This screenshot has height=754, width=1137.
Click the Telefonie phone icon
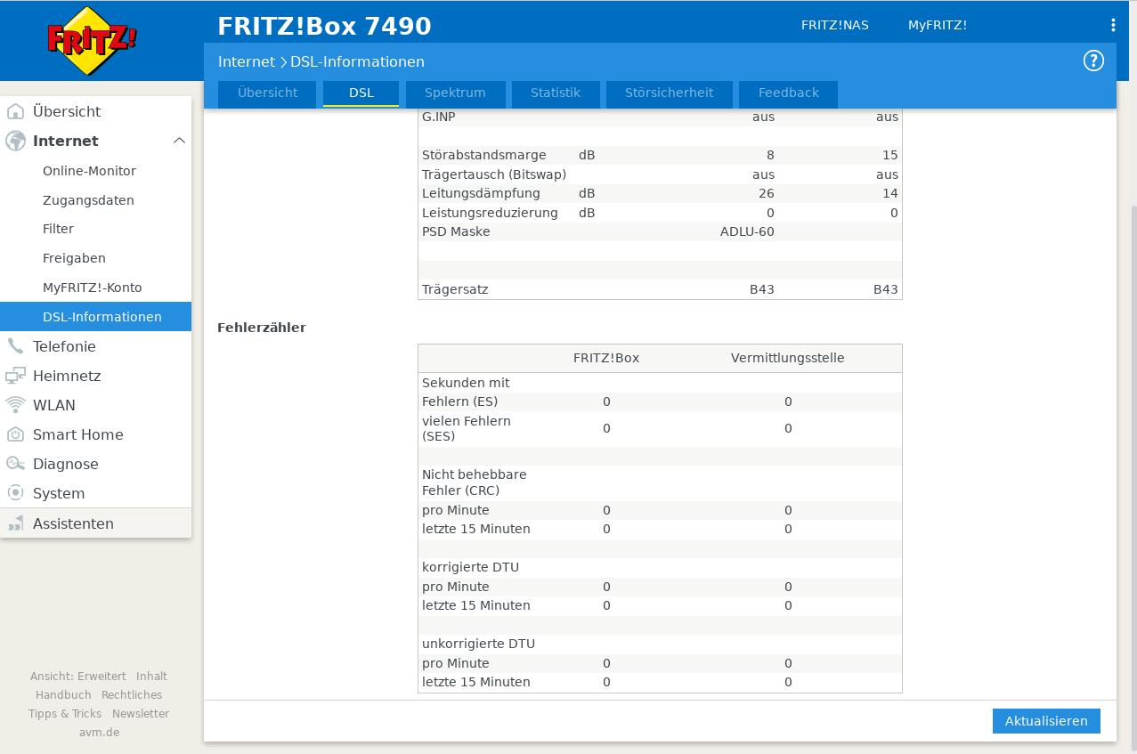15,346
